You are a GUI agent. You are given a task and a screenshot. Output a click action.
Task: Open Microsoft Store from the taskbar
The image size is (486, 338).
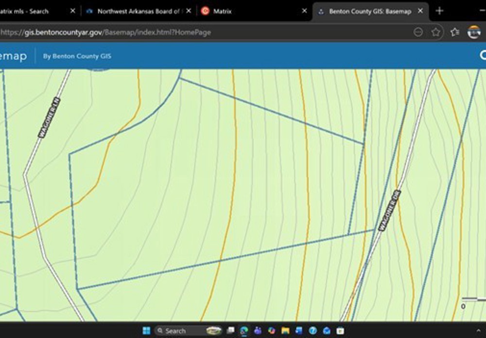(x=340, y=331)
